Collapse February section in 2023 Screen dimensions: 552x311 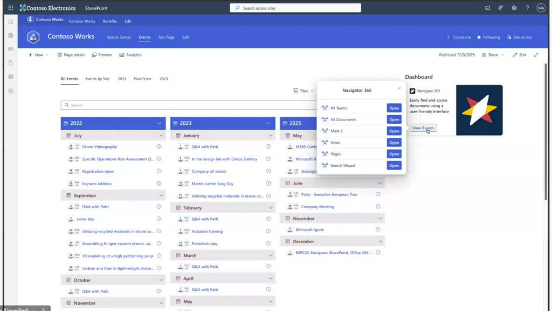pos(271,208)
